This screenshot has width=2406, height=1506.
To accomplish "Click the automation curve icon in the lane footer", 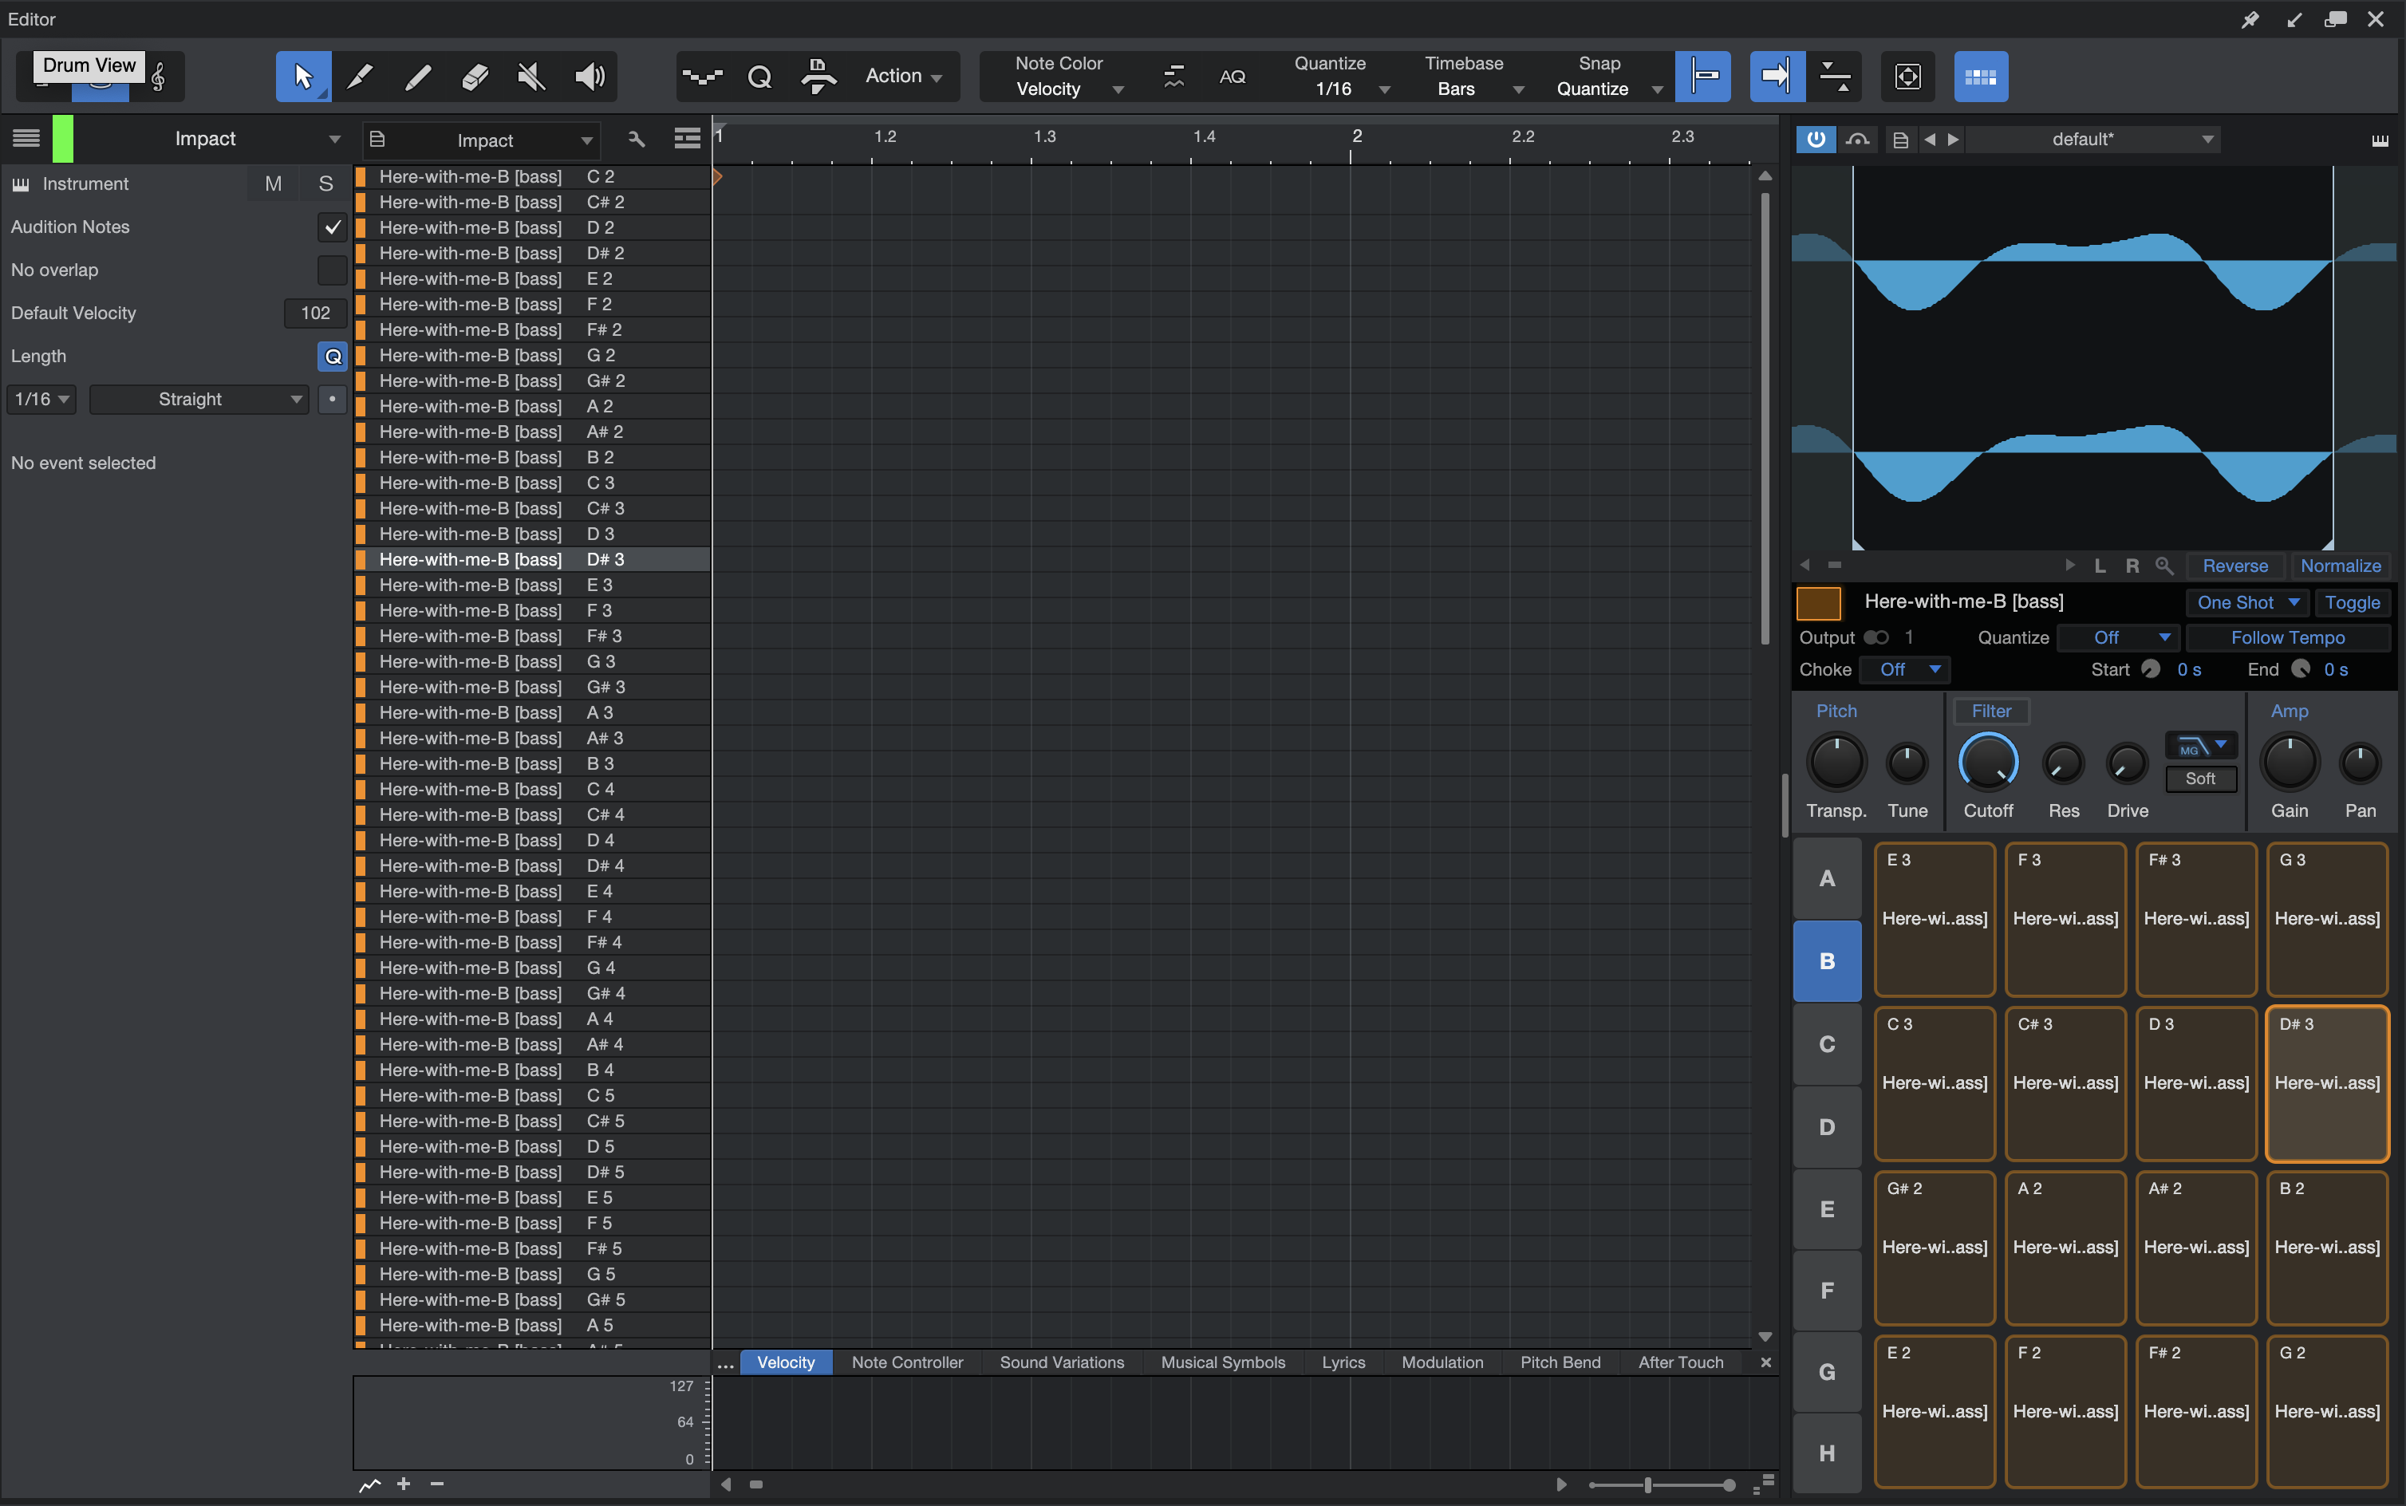I will click(x=369, y=1484).
